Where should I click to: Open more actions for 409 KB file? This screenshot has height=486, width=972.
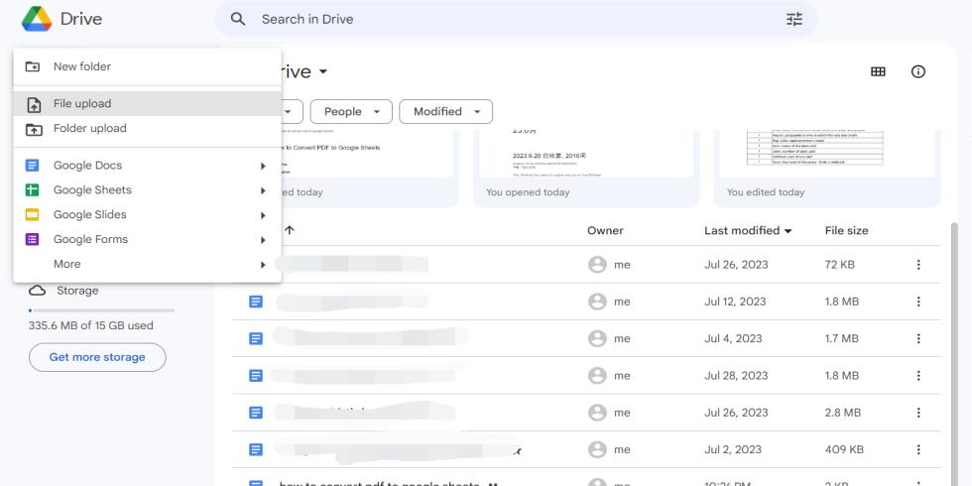pos(918,449)
